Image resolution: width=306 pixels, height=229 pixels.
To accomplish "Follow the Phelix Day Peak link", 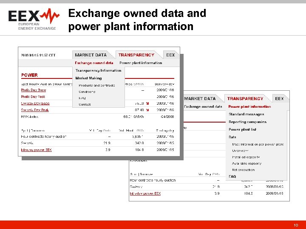I will pos(33,97).
